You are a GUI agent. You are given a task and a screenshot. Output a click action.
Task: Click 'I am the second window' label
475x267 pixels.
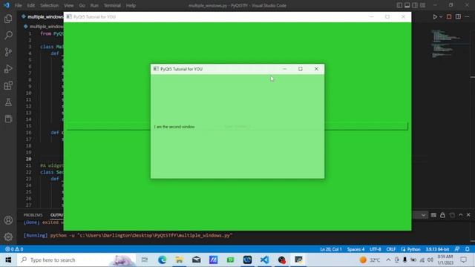[x=174, y=127]
